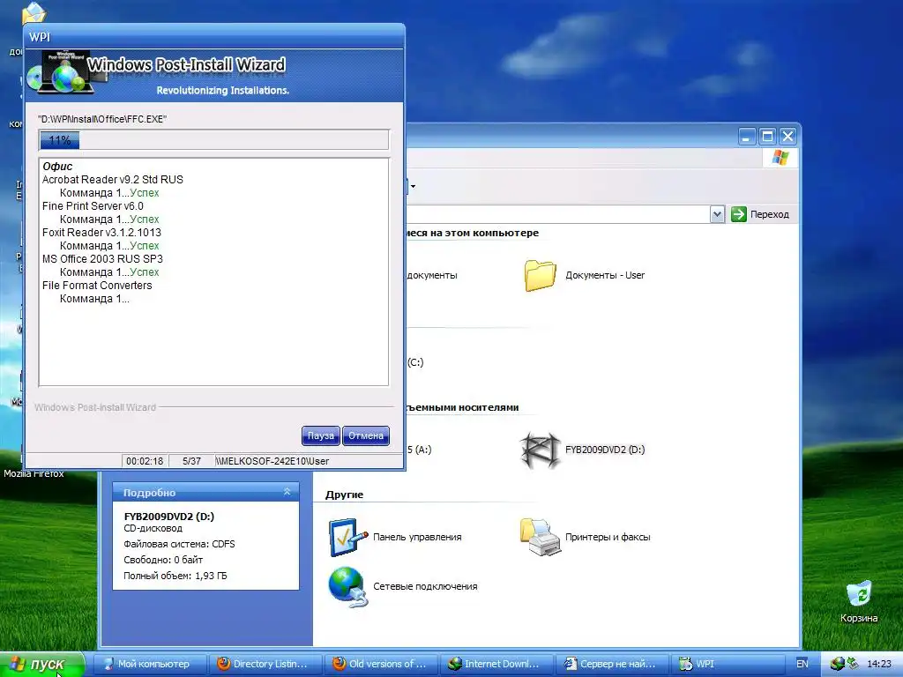Click the FFC.EXE path text in WPI
This screenshot has width=903, height=677.
pyautogui.click(x=102, y=119)
